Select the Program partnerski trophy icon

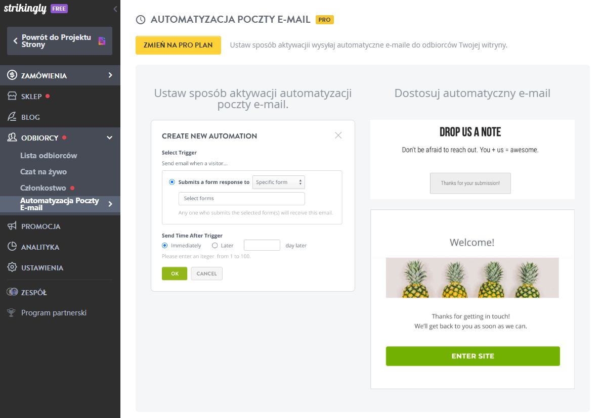point(10,312)
